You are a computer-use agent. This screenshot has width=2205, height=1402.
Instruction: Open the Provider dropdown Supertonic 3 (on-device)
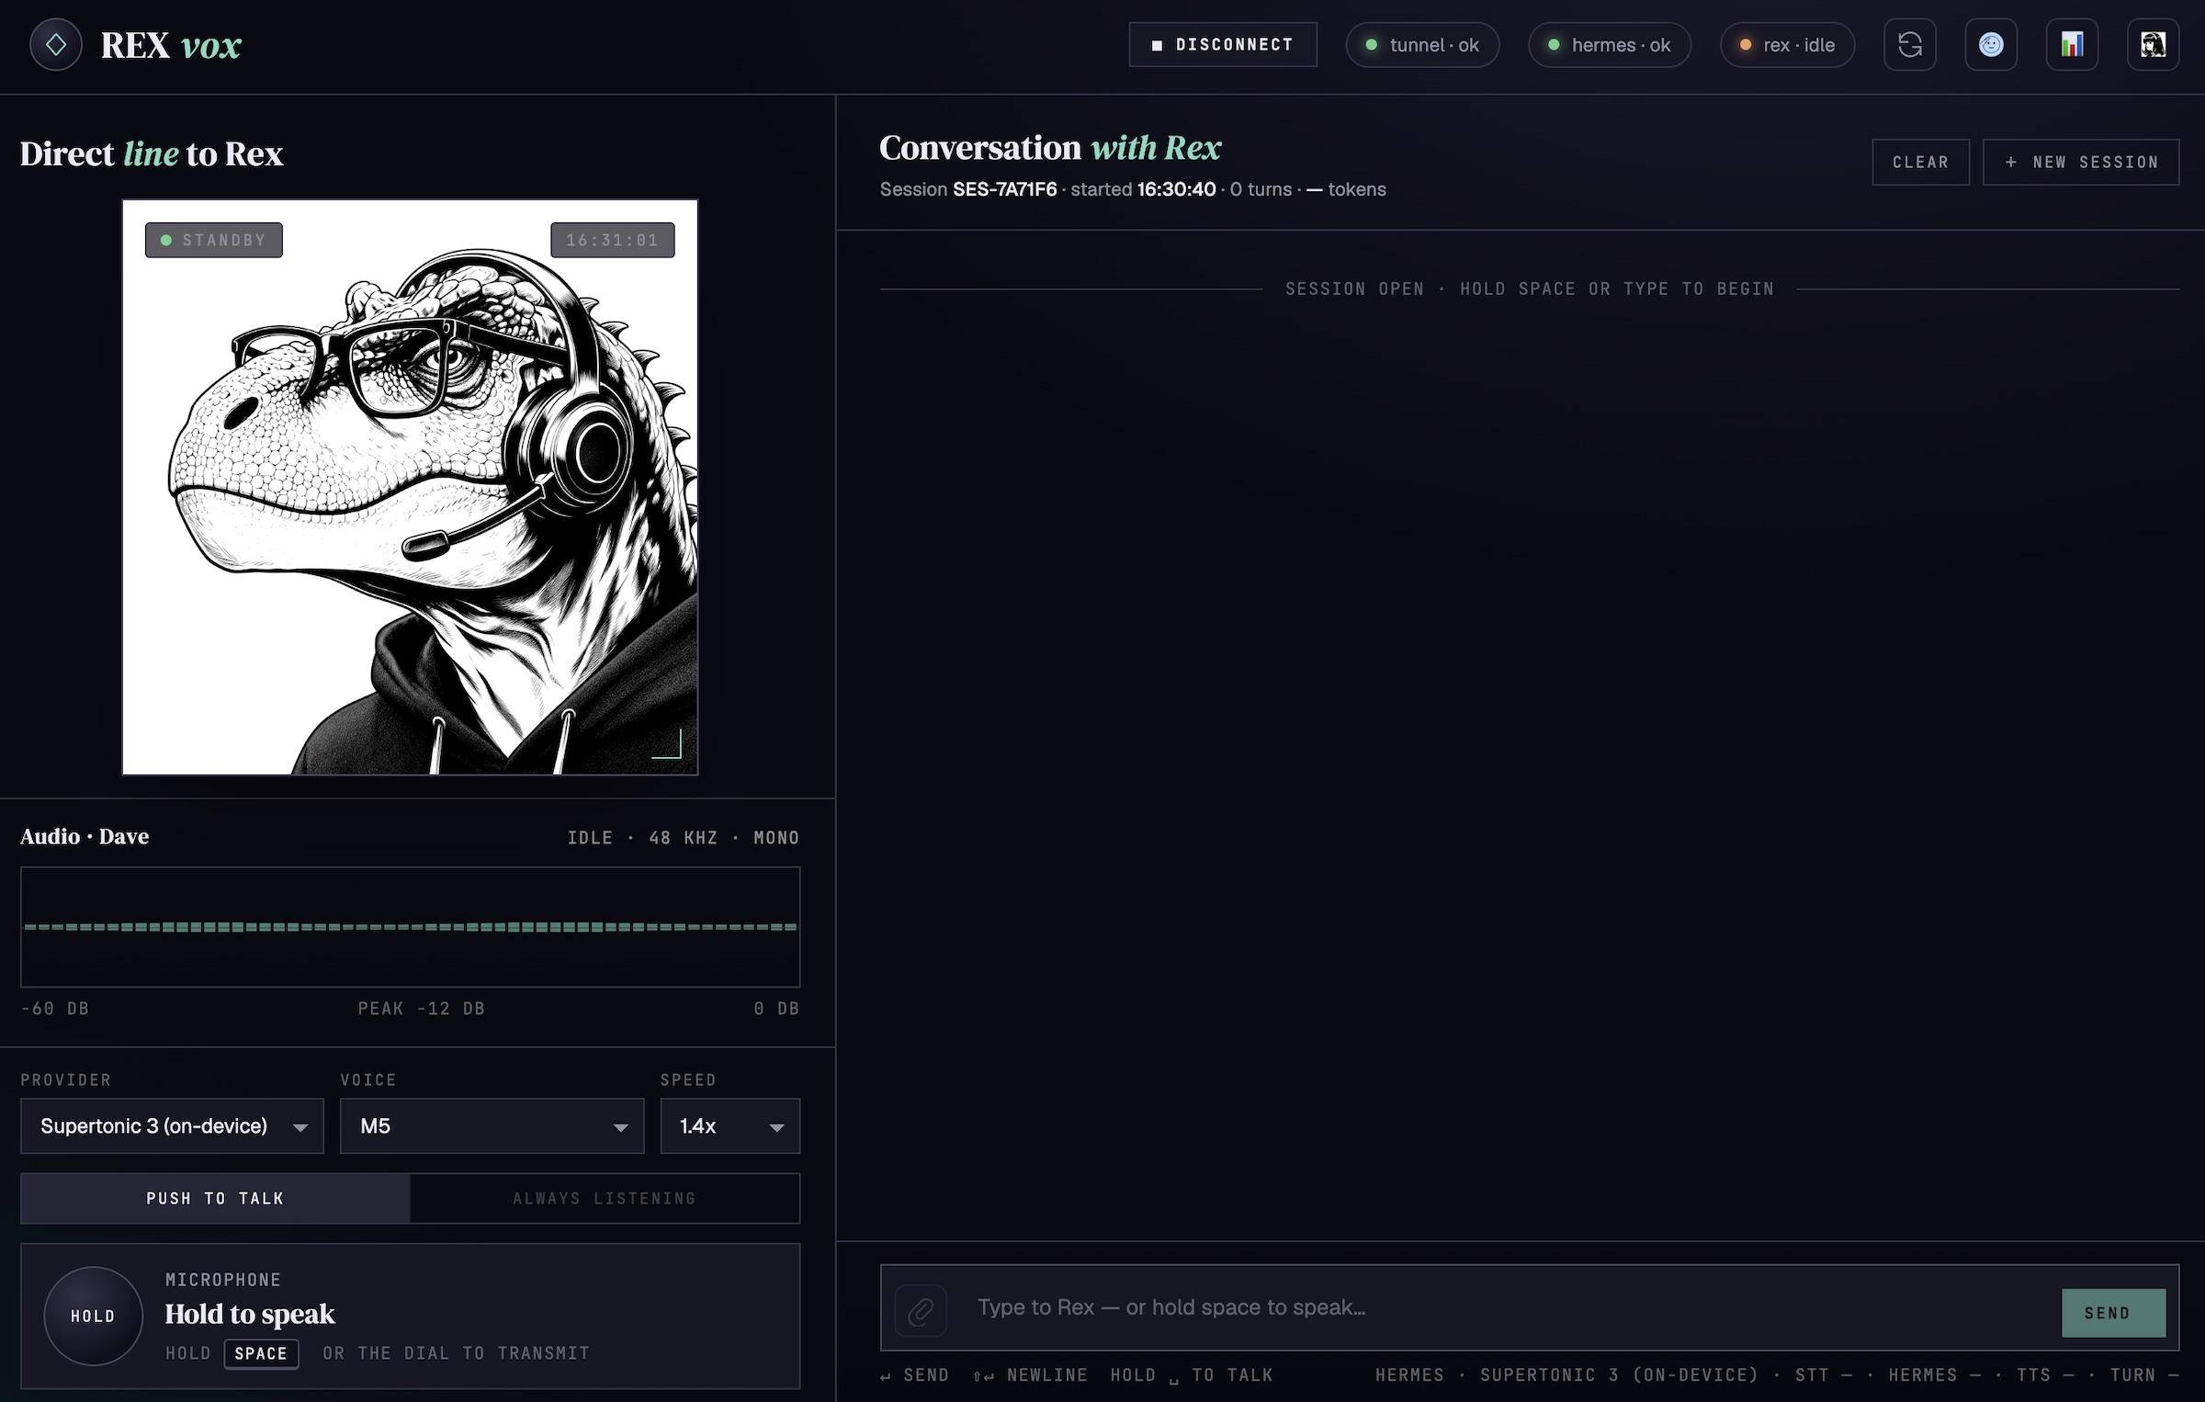tap(172, 1125)
